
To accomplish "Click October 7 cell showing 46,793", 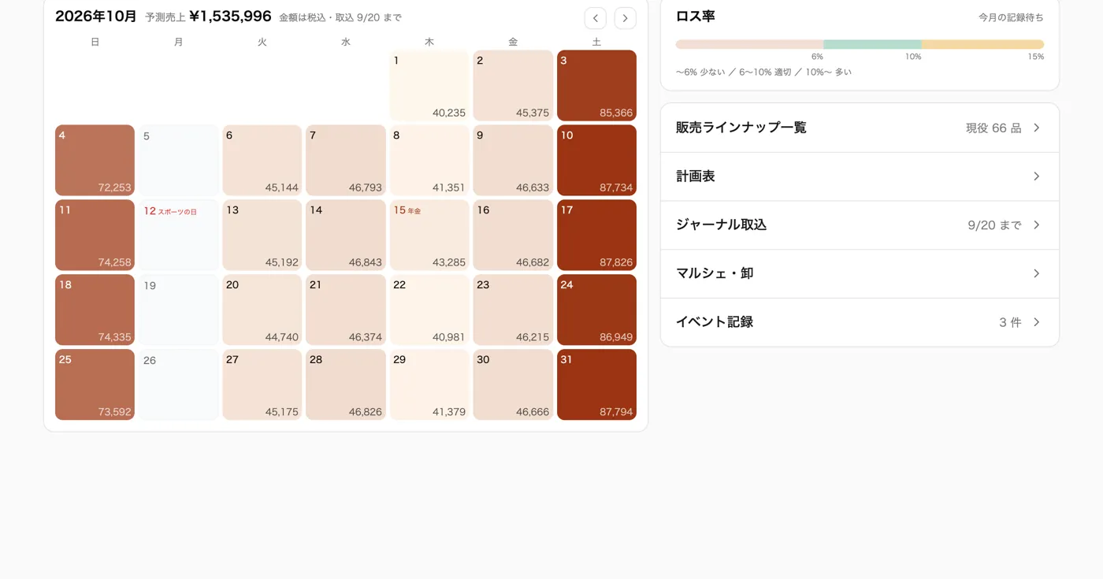I will pyautogui.click(x=346, y=161).
